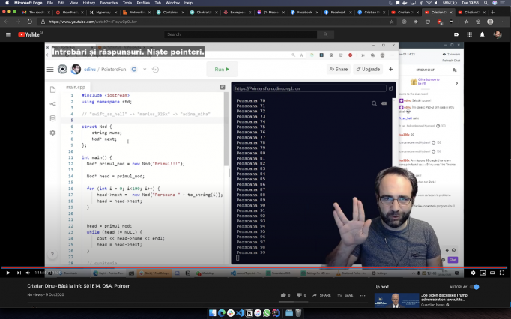The width and height of the screenshot is (511, 319).
Task: Open the Favourites menu in the menu bar
Action: pos(109,3)
